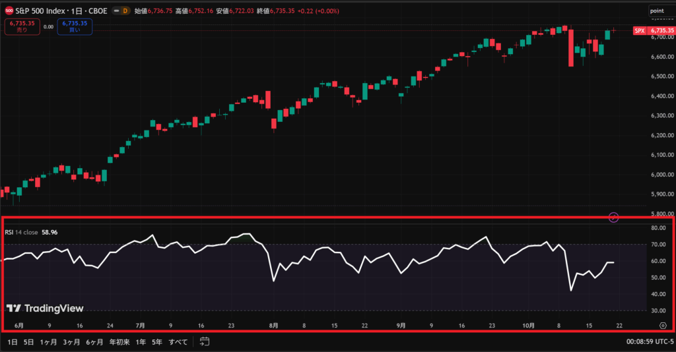This screenshot has height=352, width=676.
Task: Click the S&P 500 symbol logo icon
Action: pos(9,11)
